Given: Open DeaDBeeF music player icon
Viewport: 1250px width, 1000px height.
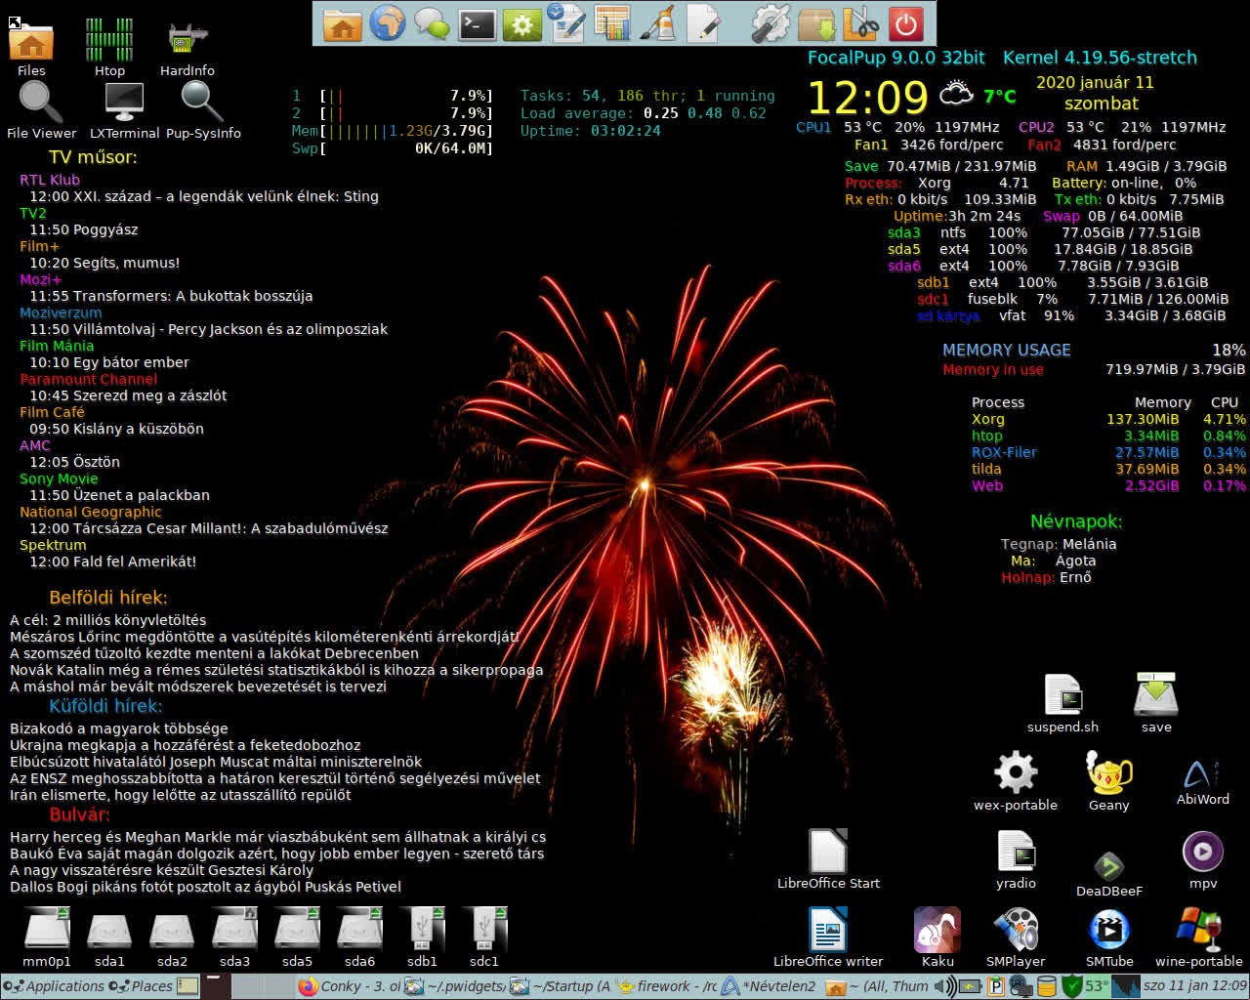Looking at the screenshot, I should tap(1109, 873).
